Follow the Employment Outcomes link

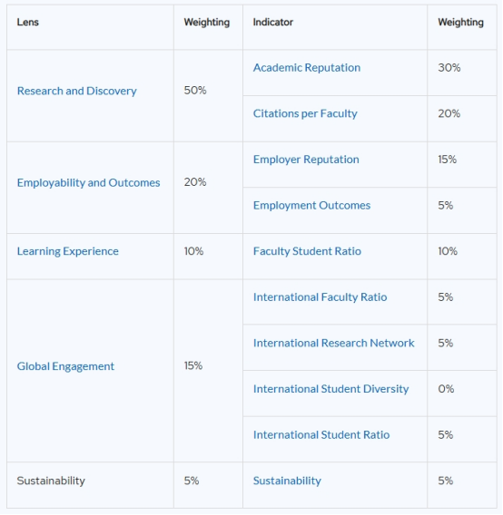point(311,206)
